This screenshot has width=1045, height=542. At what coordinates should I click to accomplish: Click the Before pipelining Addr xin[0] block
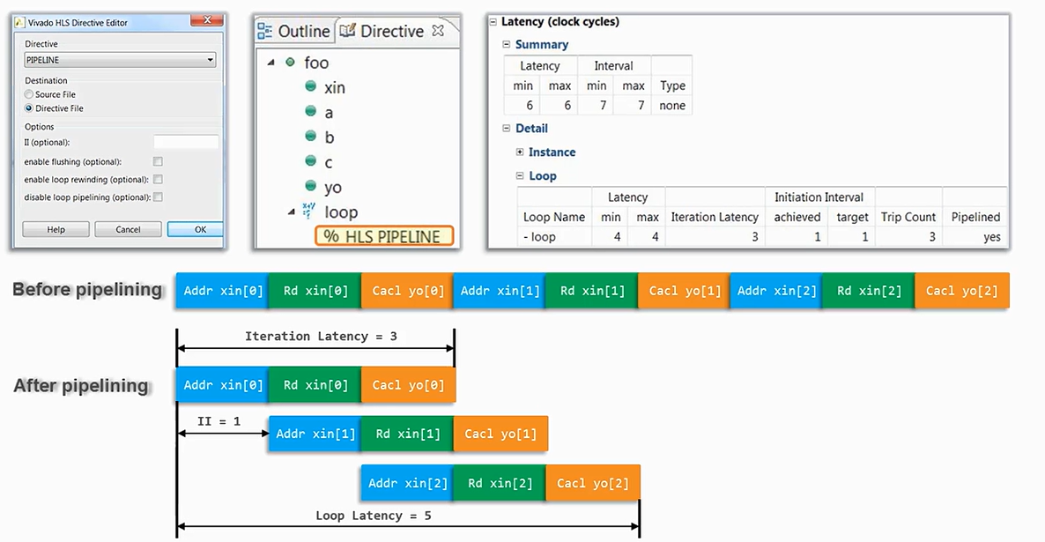tap(223, 291)
